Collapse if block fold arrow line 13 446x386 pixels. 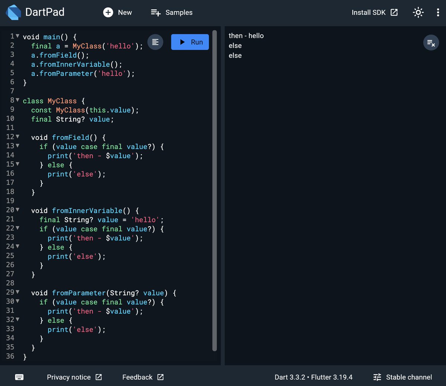pyautogui.click(x=17, y=146)
